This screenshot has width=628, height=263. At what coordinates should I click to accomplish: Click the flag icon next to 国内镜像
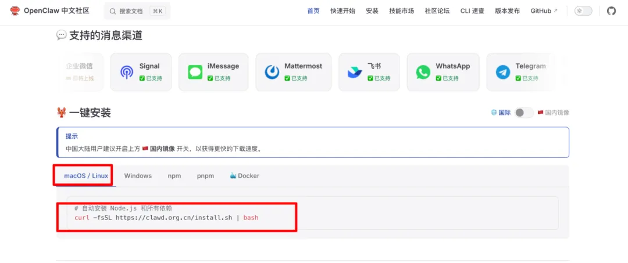[540, 113]
